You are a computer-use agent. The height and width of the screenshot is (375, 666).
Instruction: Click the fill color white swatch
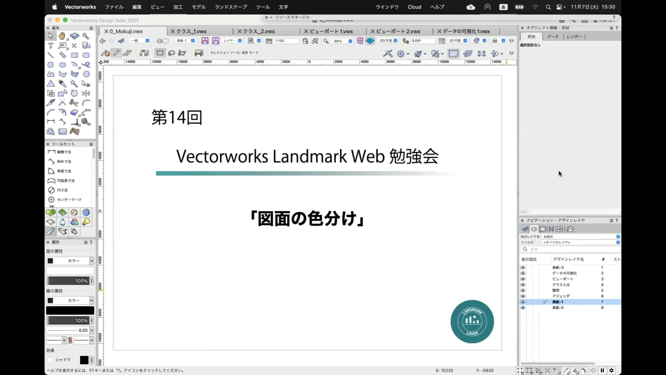coord(70,271)
